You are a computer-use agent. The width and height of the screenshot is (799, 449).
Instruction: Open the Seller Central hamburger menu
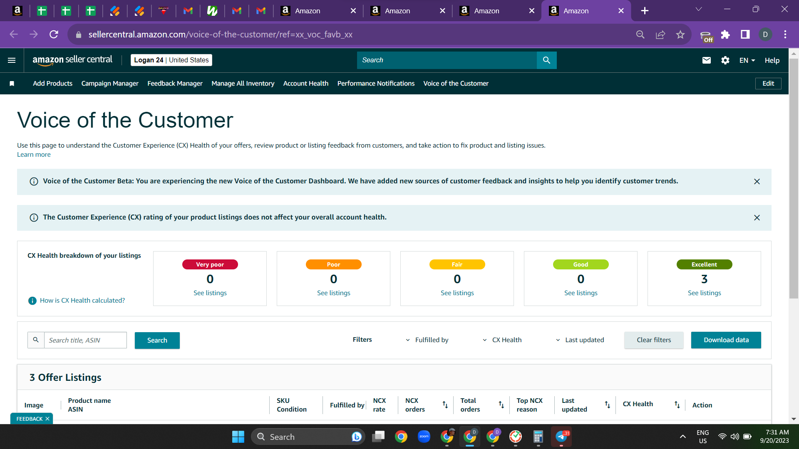coord(12,60)
